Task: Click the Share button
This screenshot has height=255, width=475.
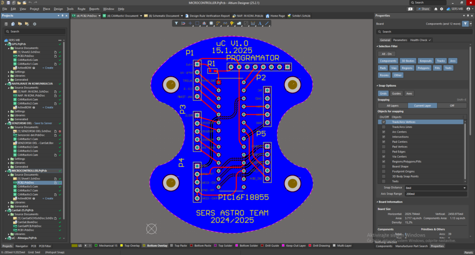Action: coord(424,9)
